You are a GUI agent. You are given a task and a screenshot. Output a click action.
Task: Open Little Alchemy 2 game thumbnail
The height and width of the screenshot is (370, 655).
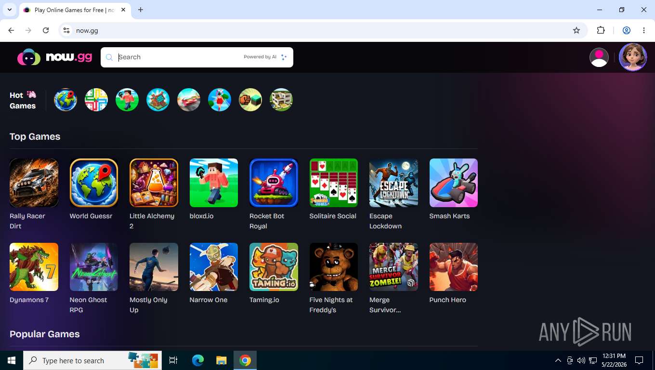154,183
